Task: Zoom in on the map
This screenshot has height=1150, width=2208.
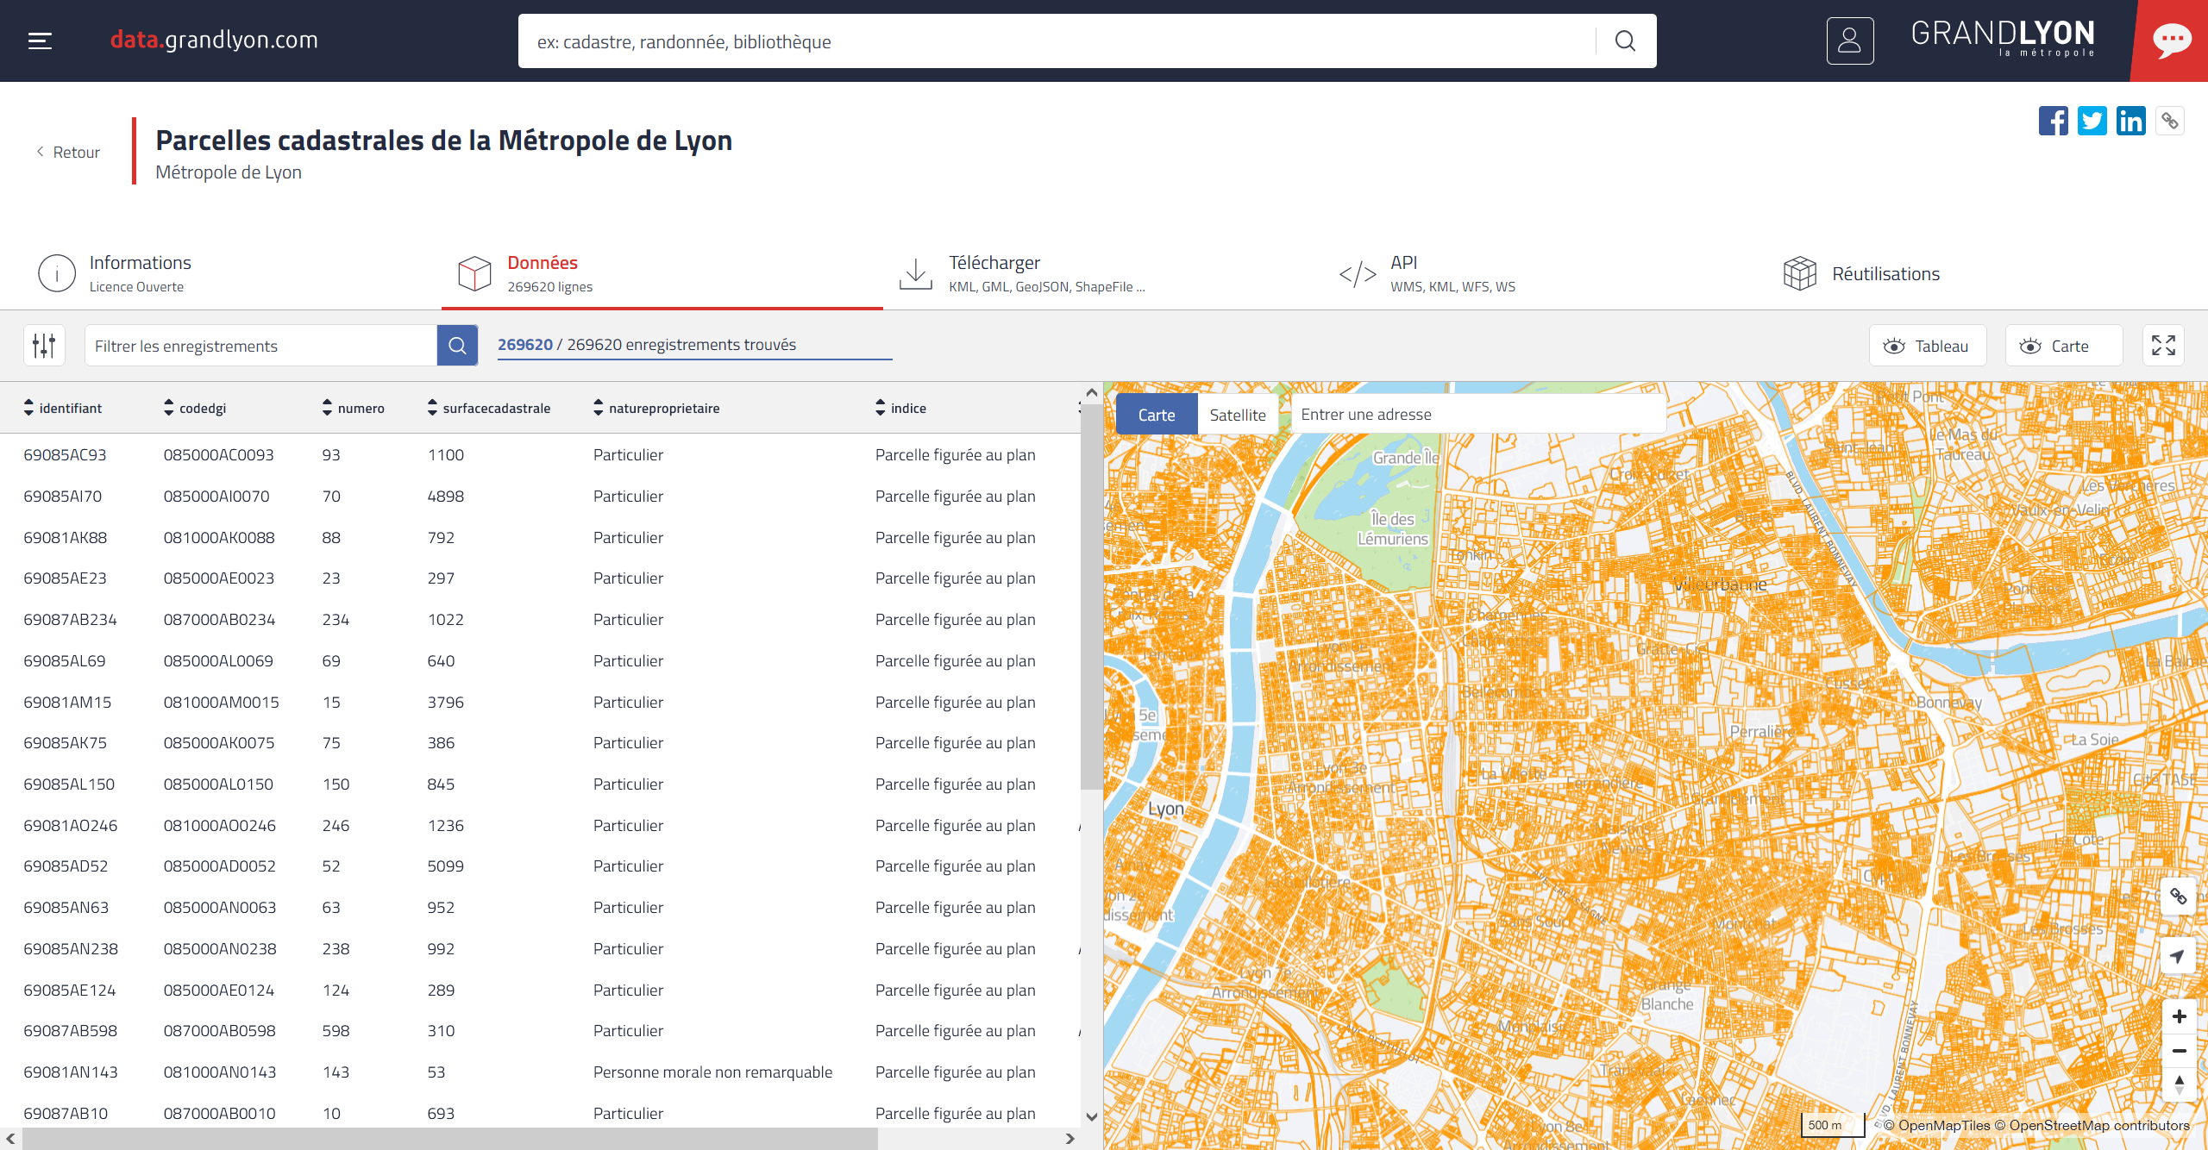Action: 2179,1016
